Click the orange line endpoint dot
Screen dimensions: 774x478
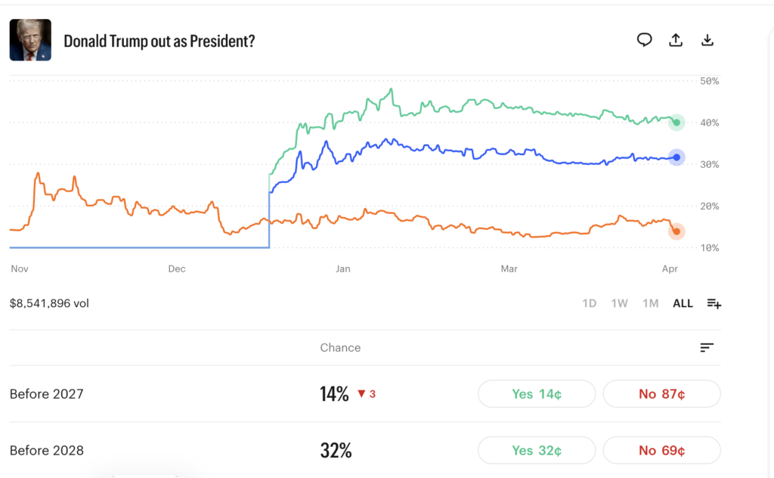[676, 231]
